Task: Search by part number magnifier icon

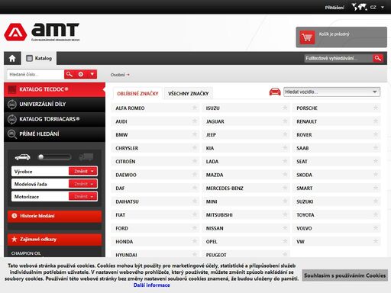Action: click(x=69, y=74)
